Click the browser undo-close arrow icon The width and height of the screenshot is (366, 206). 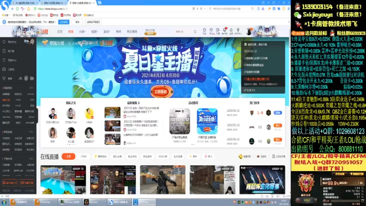pyautogui.click(x=22, y=9)
